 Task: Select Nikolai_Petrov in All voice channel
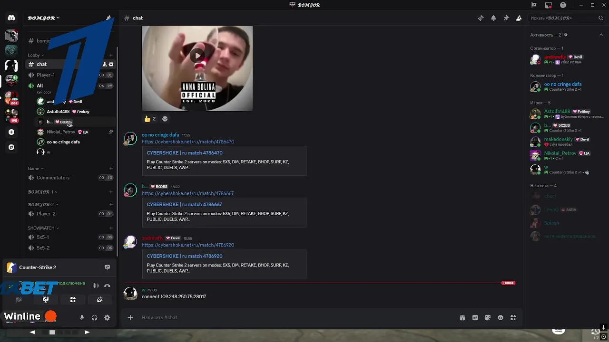pos(76,132)
